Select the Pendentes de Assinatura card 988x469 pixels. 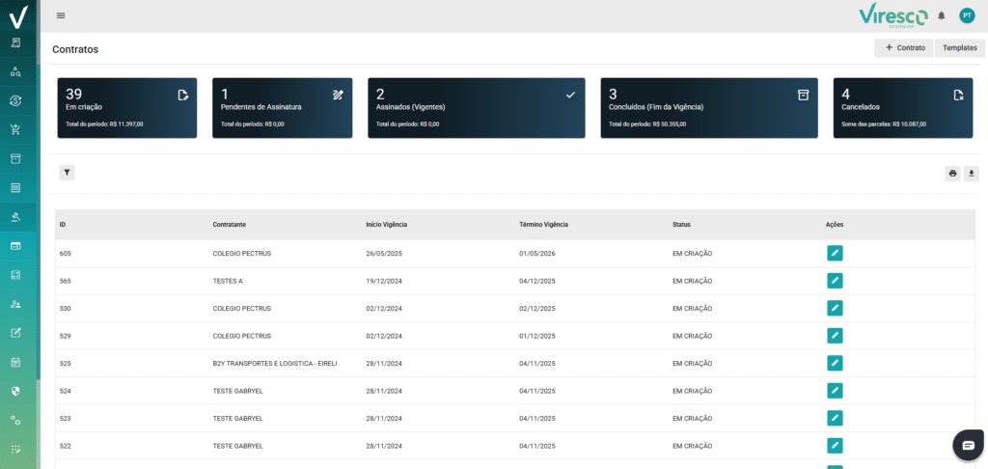pyautogui.click(x=282, y=108)
